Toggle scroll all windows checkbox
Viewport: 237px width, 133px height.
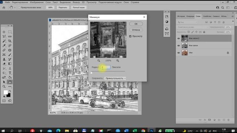19,7
